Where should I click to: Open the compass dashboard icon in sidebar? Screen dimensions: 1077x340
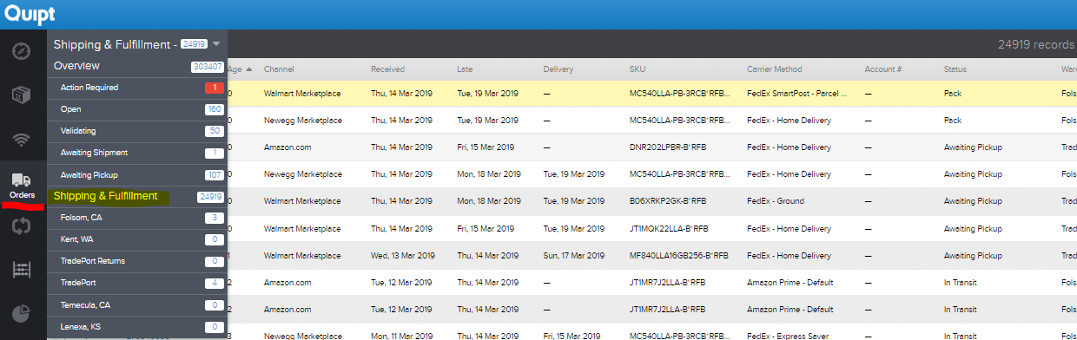coord(23,50)
